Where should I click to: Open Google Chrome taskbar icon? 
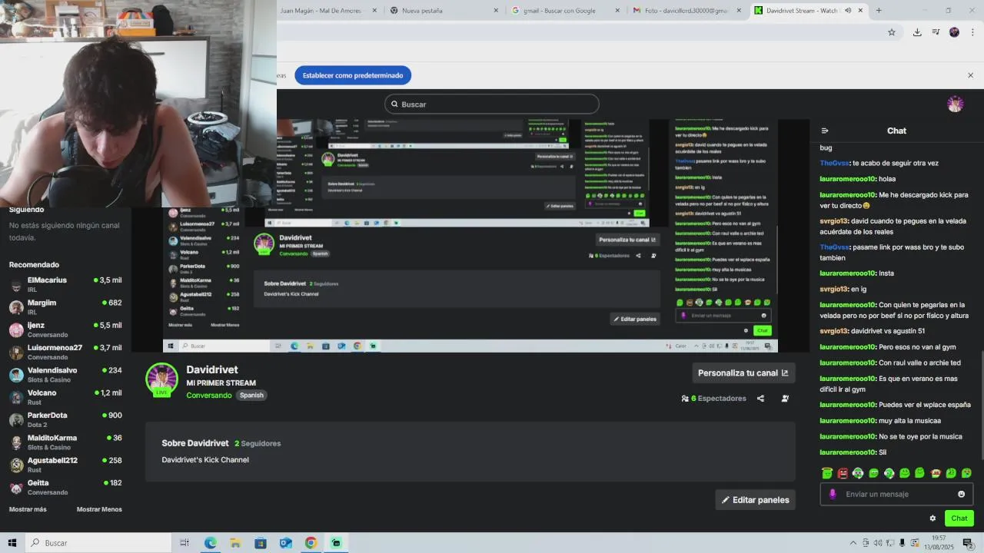coord(311,543)
